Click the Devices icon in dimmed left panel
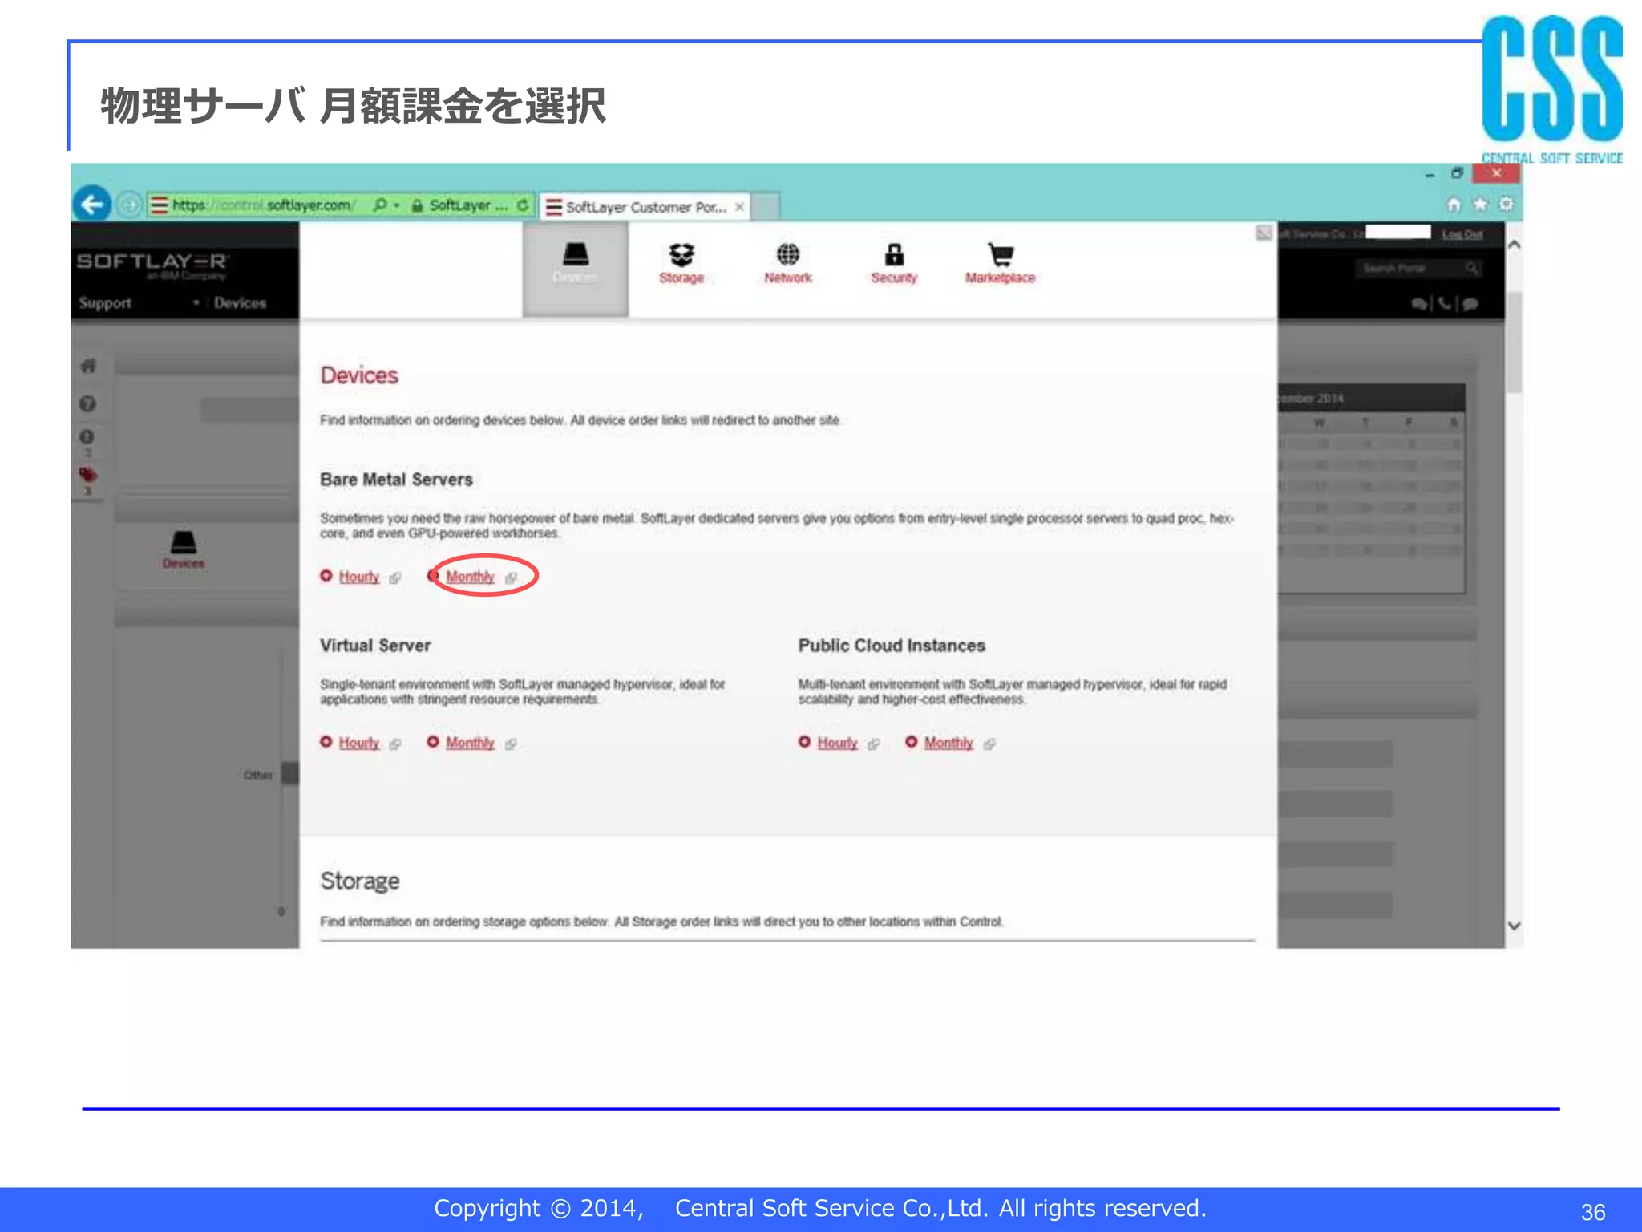 (x=184, y=550)
